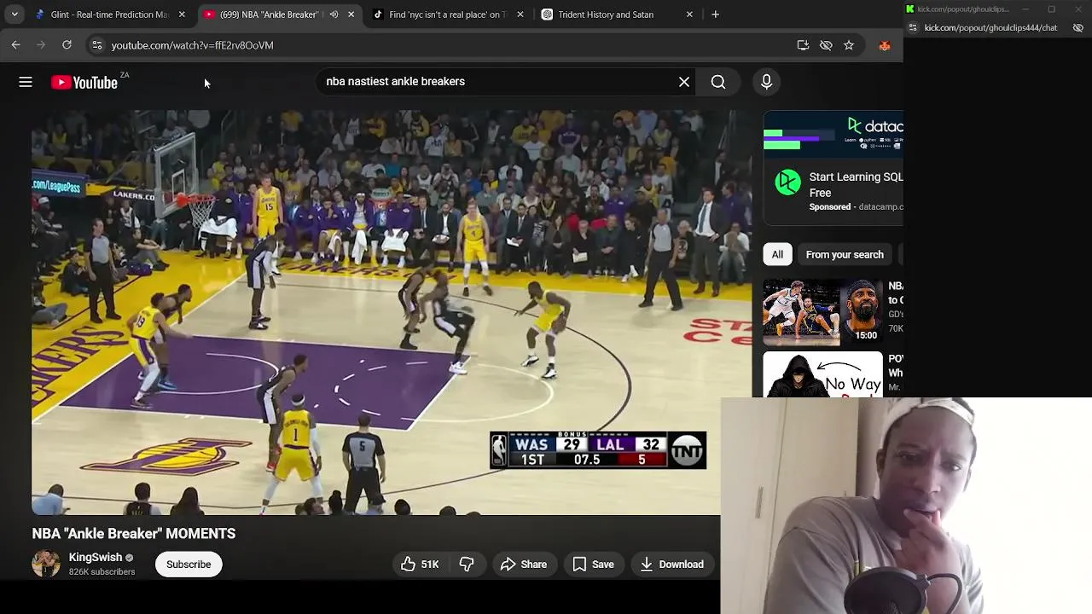Screen dimensions: 1092x614
Task: Run search with the magnifier button
Action: tap(718, 82)
